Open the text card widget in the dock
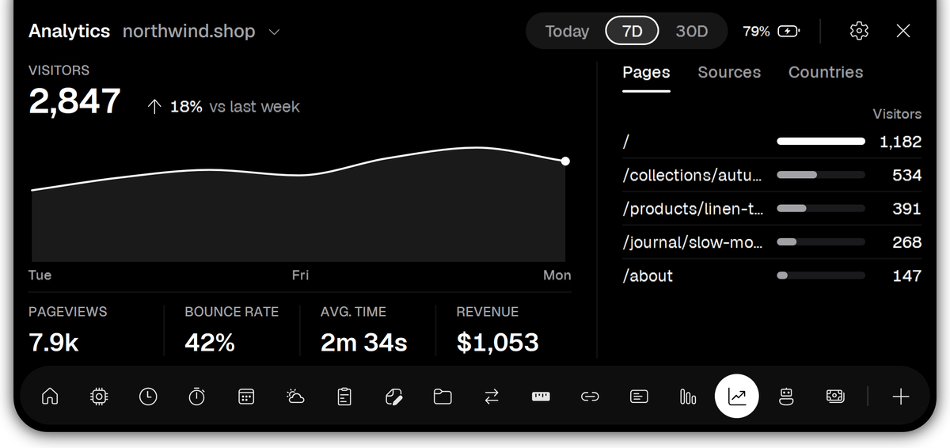The height and width of the screenshot is (448, 950). [x=639, y=397]
